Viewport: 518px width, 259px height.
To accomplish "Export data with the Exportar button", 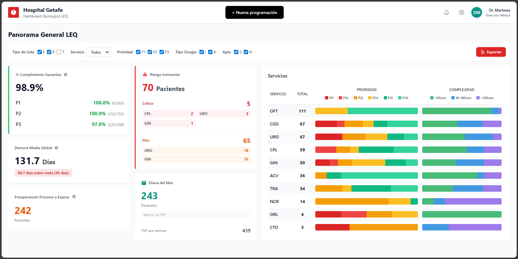I will [491, 52].
